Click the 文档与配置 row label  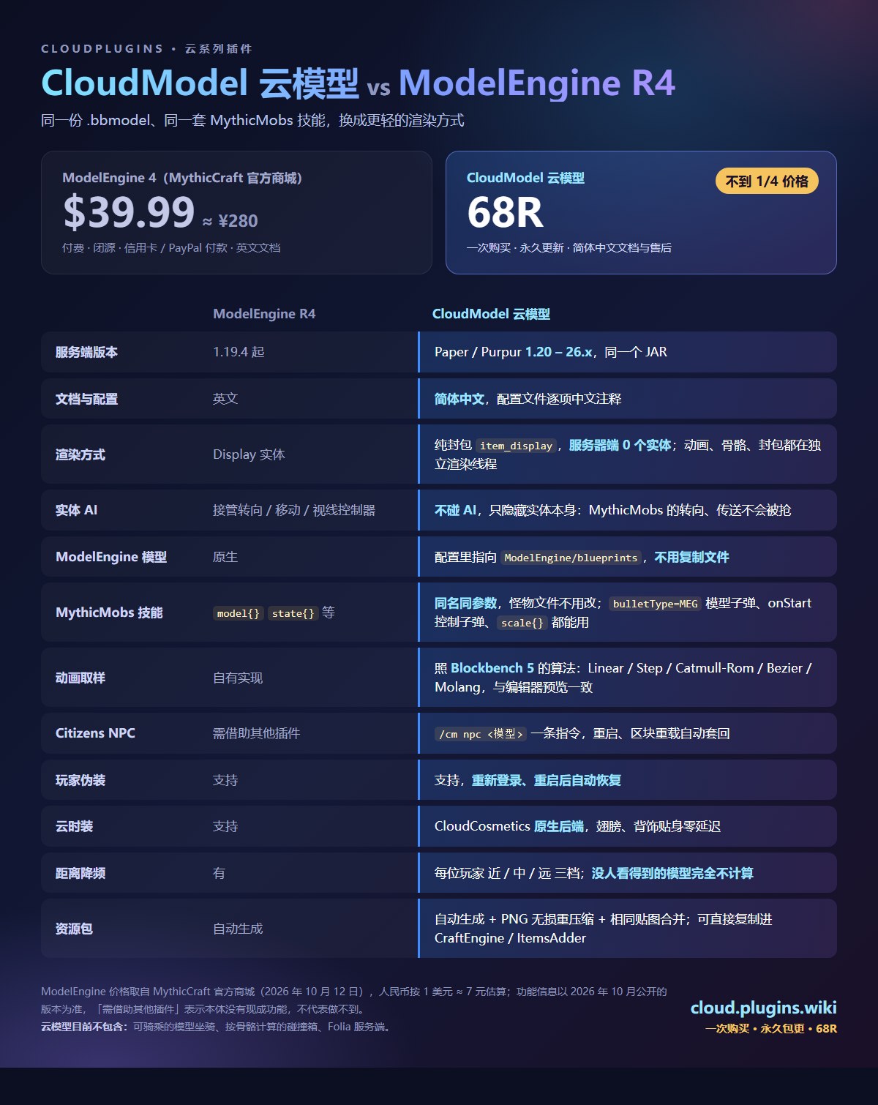tap(86, 399)
